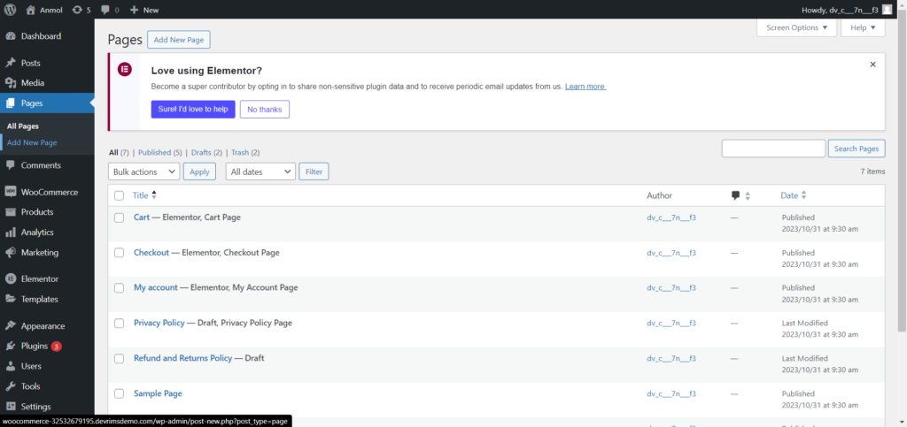Show Trash pages
This screenshot has width=907, height=427.
(240, 153)
